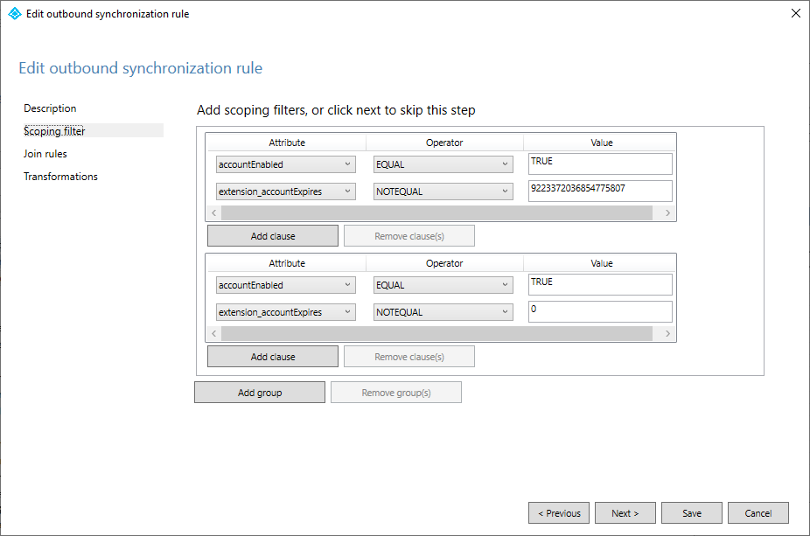Add clause to the second filter group

point(272,357)
